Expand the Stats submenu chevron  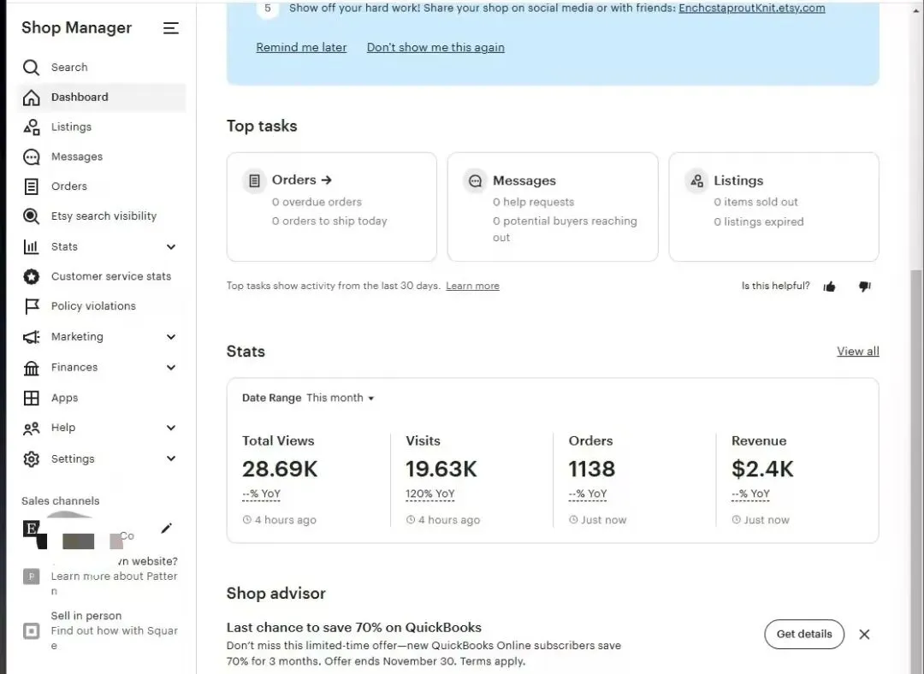pyautogui.click(x=171, y=247)
